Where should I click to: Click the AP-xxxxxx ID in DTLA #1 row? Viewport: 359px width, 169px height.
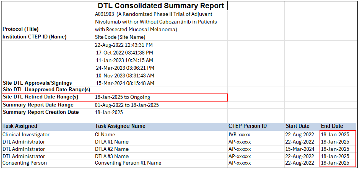240,142
